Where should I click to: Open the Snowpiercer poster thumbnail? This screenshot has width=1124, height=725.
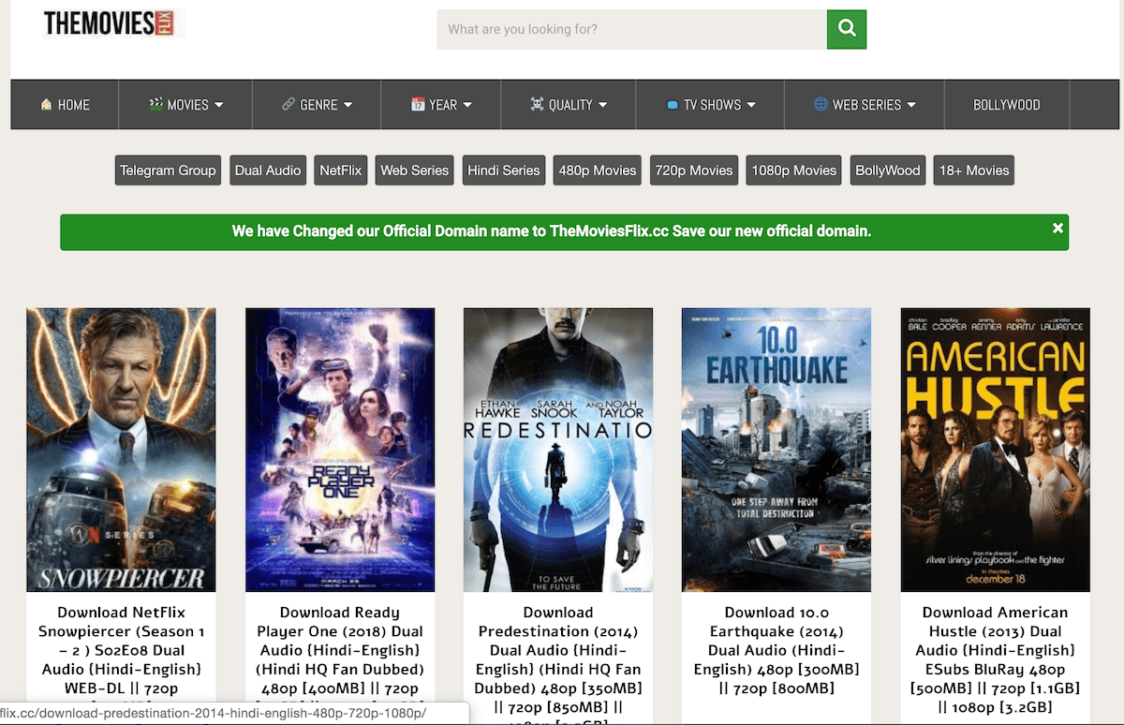pyautogui.click(x=121, y=450)
